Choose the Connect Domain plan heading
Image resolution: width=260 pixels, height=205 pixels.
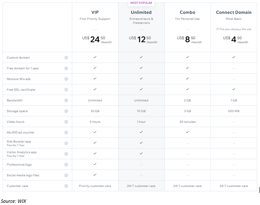point(234,12)
